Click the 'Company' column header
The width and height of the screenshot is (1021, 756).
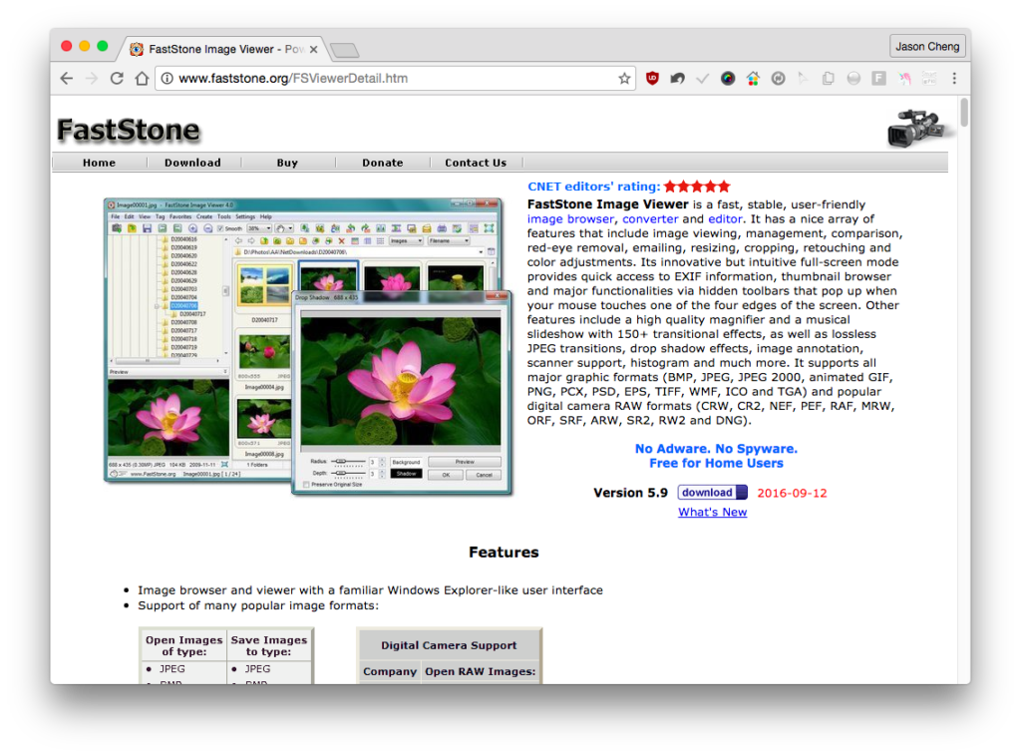(x=390, y=672)
